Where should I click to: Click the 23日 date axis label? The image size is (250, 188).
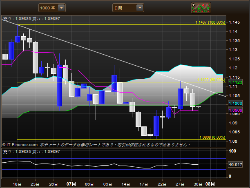click(35, 184)
